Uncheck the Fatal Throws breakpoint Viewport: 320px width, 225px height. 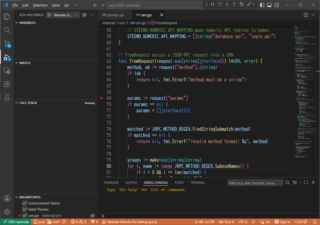click(25, 209)
